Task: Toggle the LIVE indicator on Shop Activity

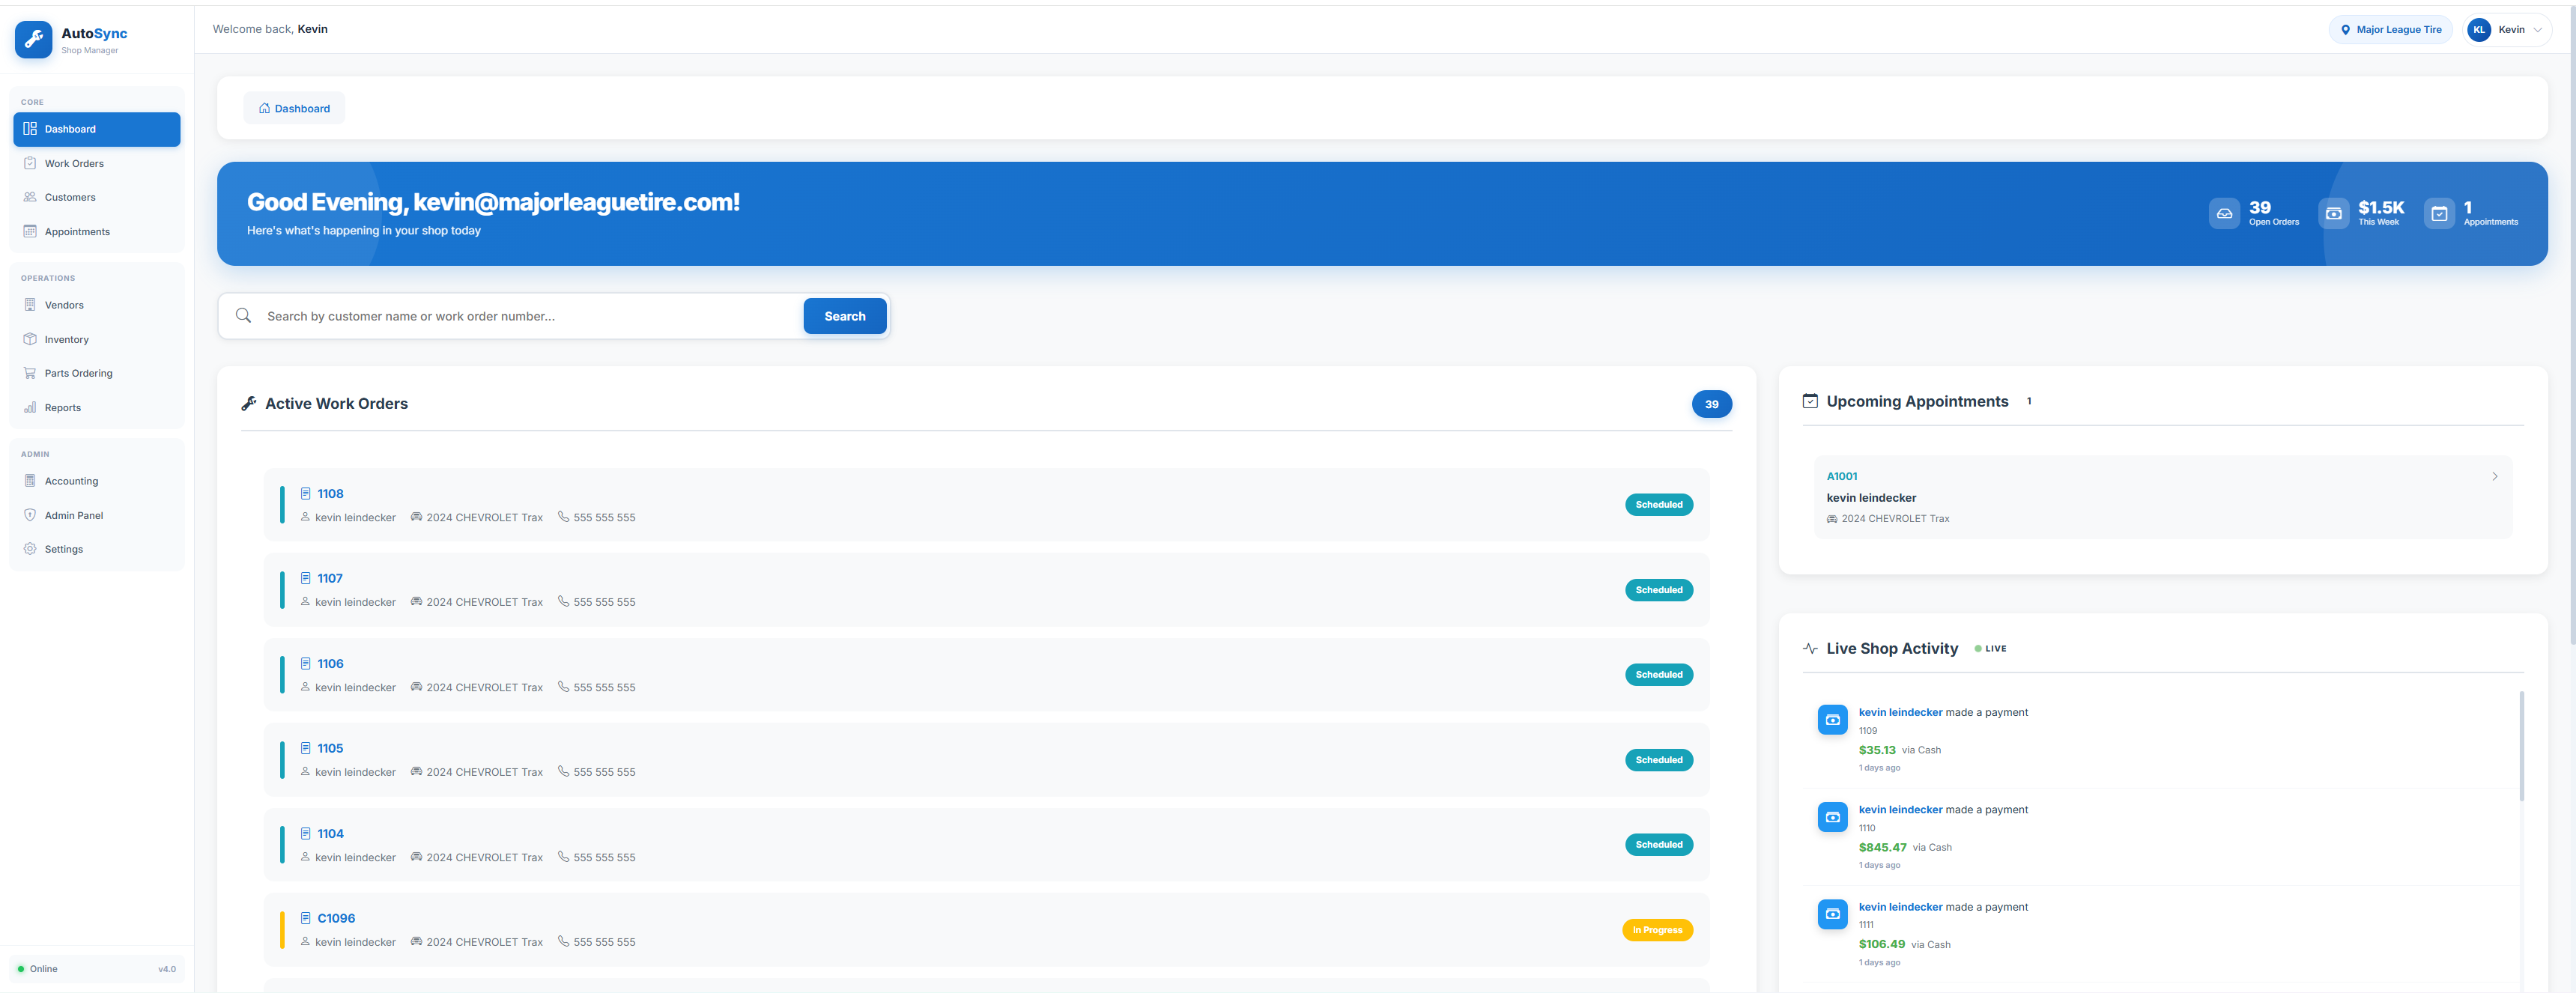Action: pos(1990,648)
